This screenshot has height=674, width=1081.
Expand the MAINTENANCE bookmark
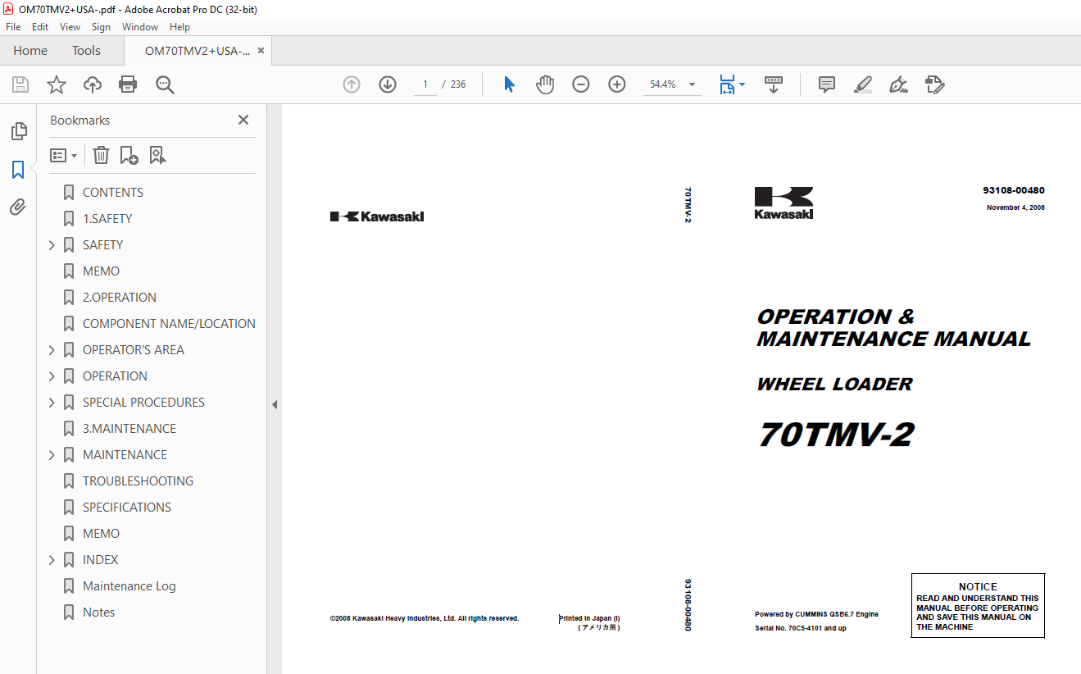pos(52,455)
